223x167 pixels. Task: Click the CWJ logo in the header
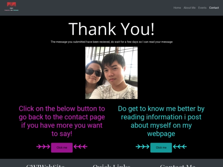(12, 7)
